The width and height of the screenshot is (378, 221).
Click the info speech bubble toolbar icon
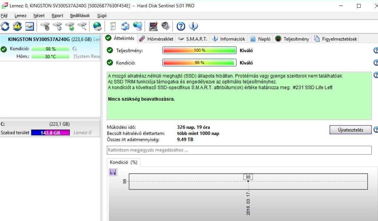193,26
